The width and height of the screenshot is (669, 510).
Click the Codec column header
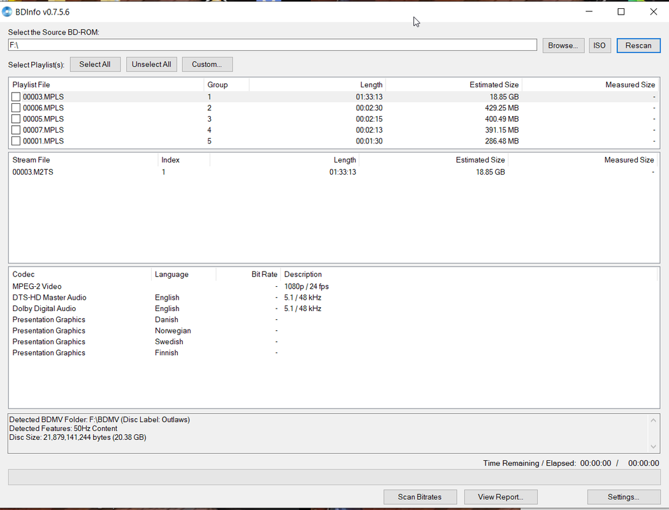(80, 274)
